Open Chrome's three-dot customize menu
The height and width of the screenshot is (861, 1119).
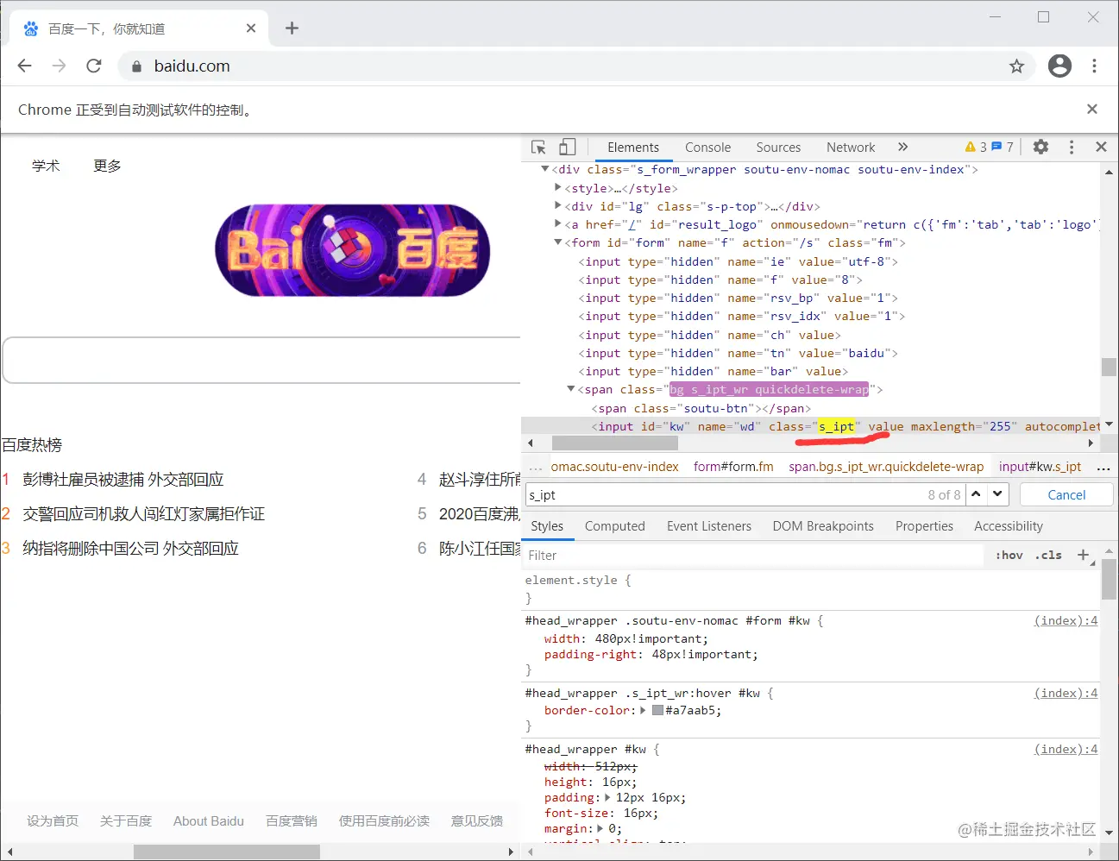click(x=1094, y=66)
